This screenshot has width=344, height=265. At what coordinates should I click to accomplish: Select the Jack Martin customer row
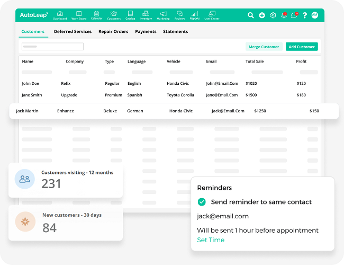click(x=172, y=111)
